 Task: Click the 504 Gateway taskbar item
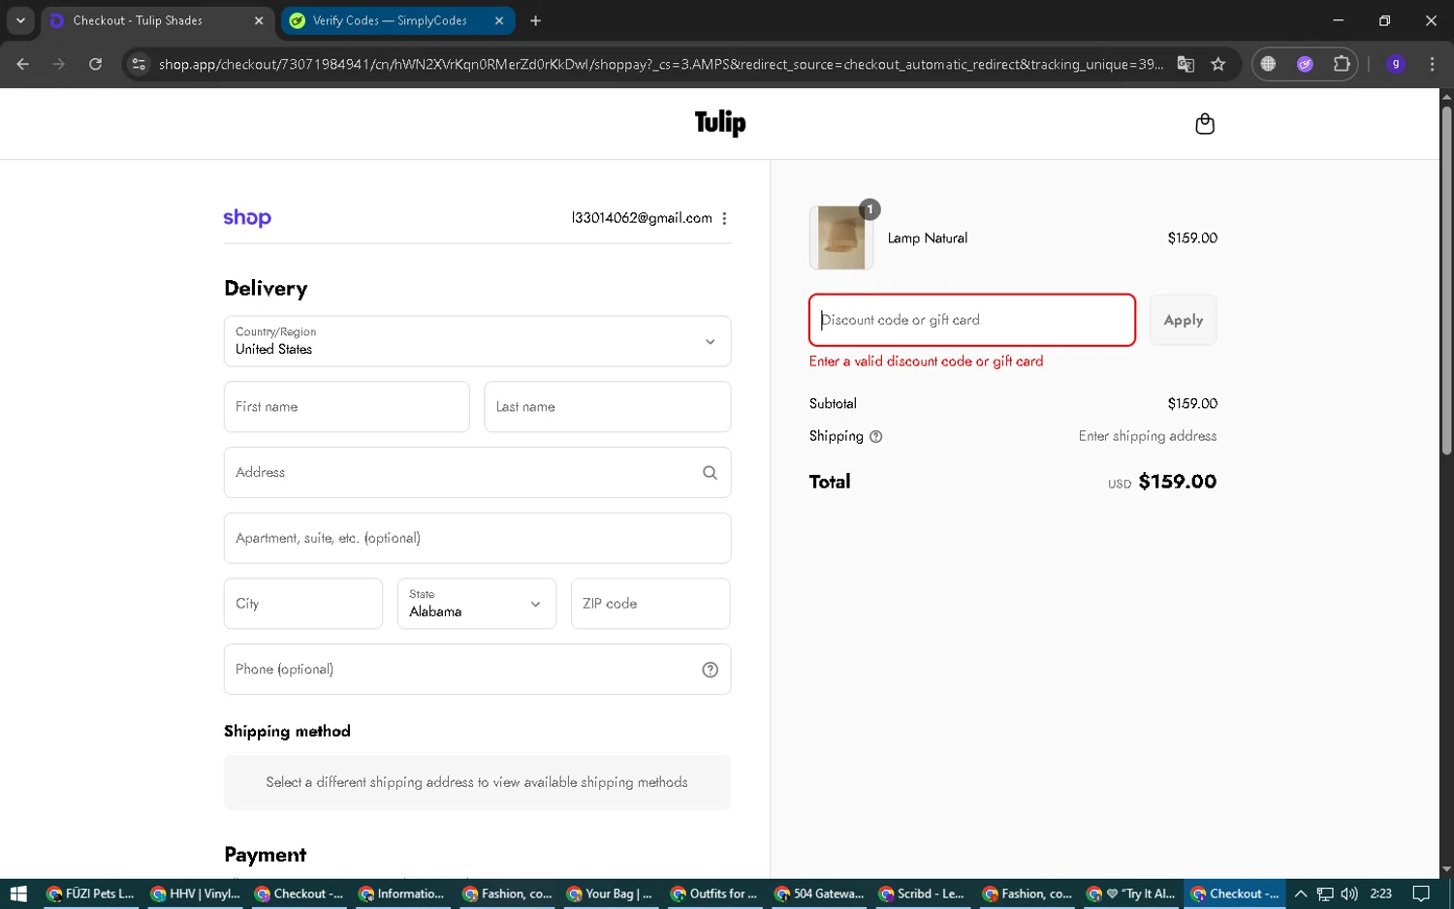pyautogui.click(x=817, y=893)
